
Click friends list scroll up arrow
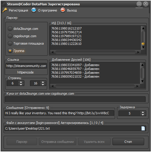click(x=142, y=65)
